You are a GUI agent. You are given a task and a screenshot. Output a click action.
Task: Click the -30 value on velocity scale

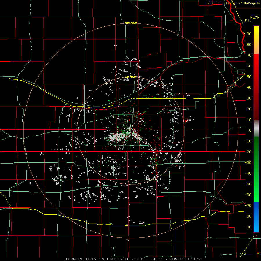(248, 163)
